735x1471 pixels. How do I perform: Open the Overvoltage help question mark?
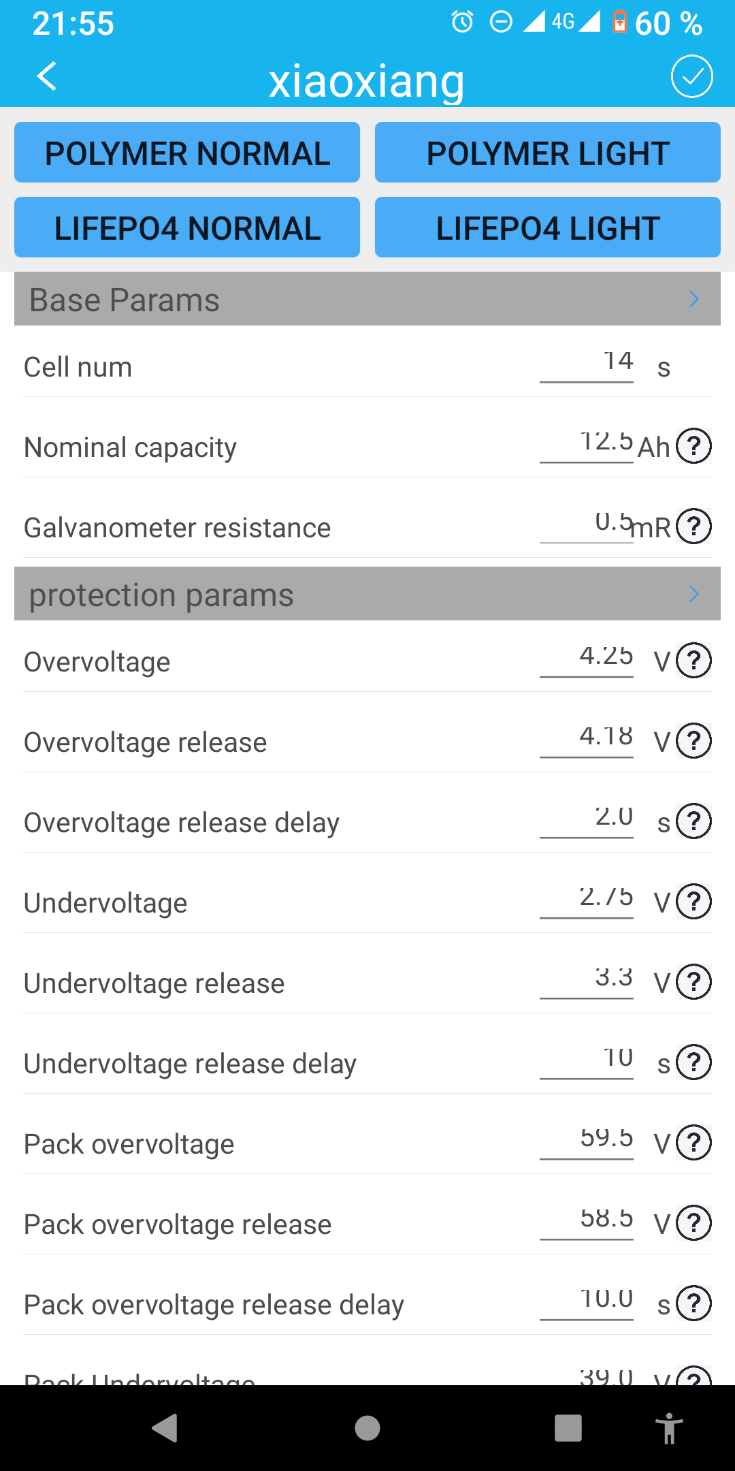(693, 661)
